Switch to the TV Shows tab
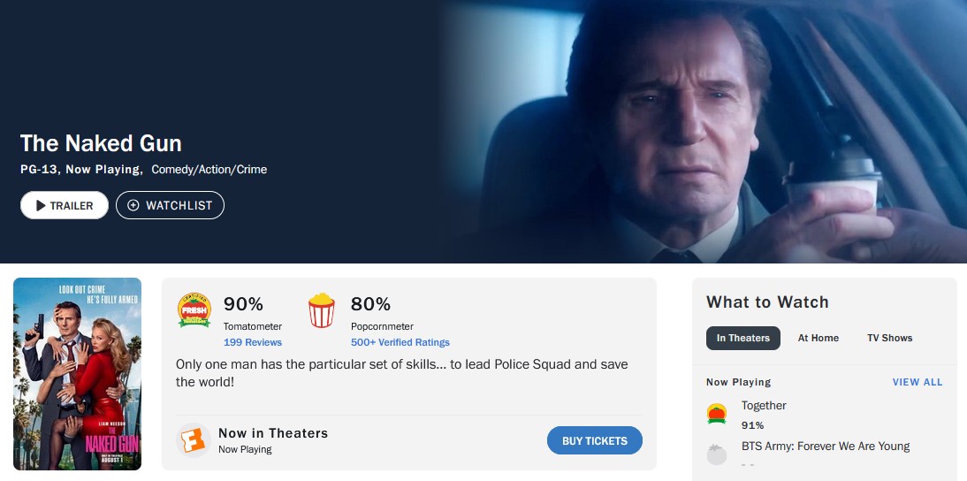The height and width of the screenshot is (481, 967). (x=889, y=338)
